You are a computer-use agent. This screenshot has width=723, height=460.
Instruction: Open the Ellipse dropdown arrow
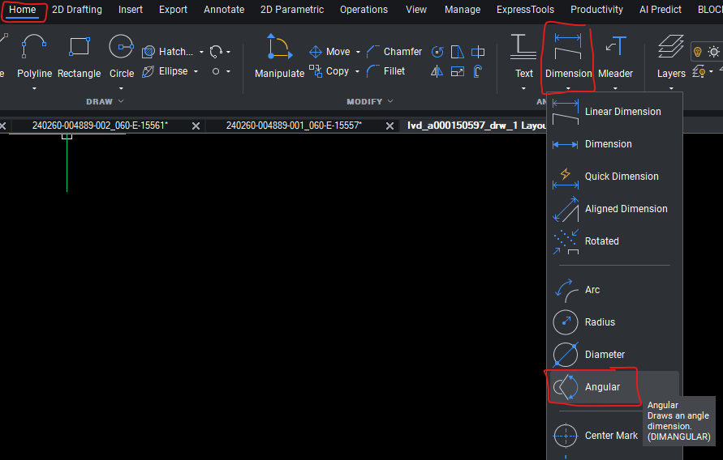(196, 71)
